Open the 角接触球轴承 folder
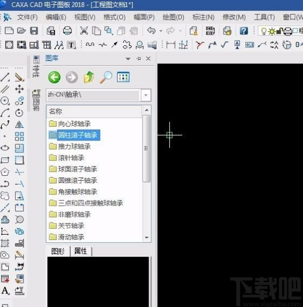The image size is (303, 307). click(73, 192)
